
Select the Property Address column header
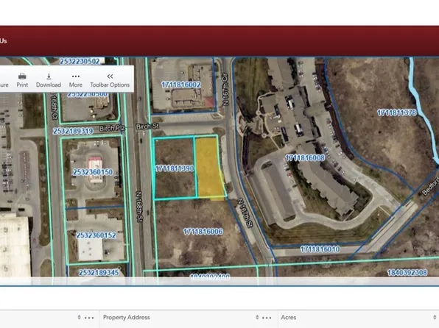tap(126, 317)
